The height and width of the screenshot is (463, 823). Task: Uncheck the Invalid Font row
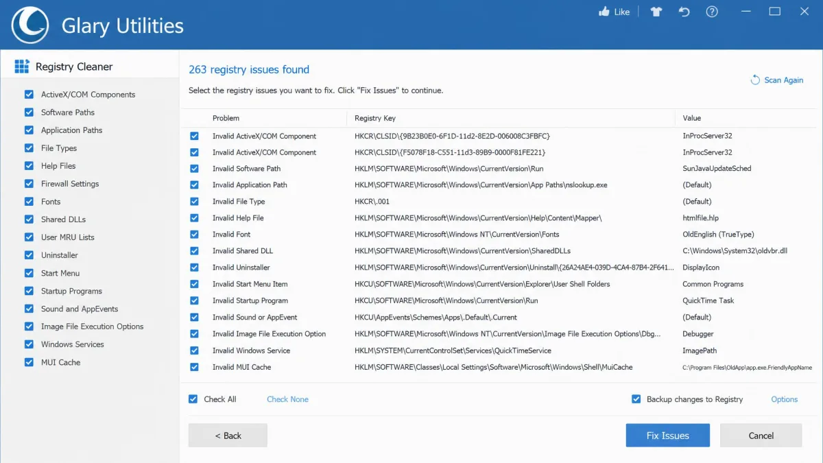click(195, 235)
